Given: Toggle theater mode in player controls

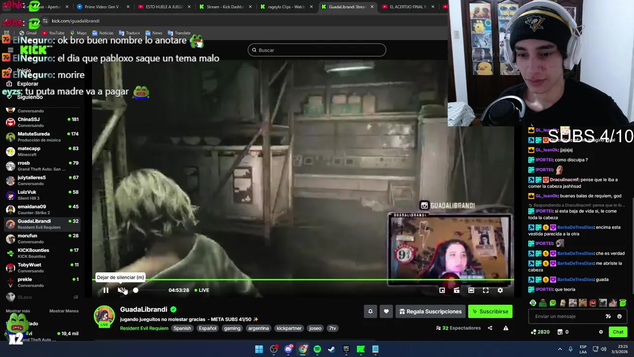Looking at the screenshot, I should [471, 290].
